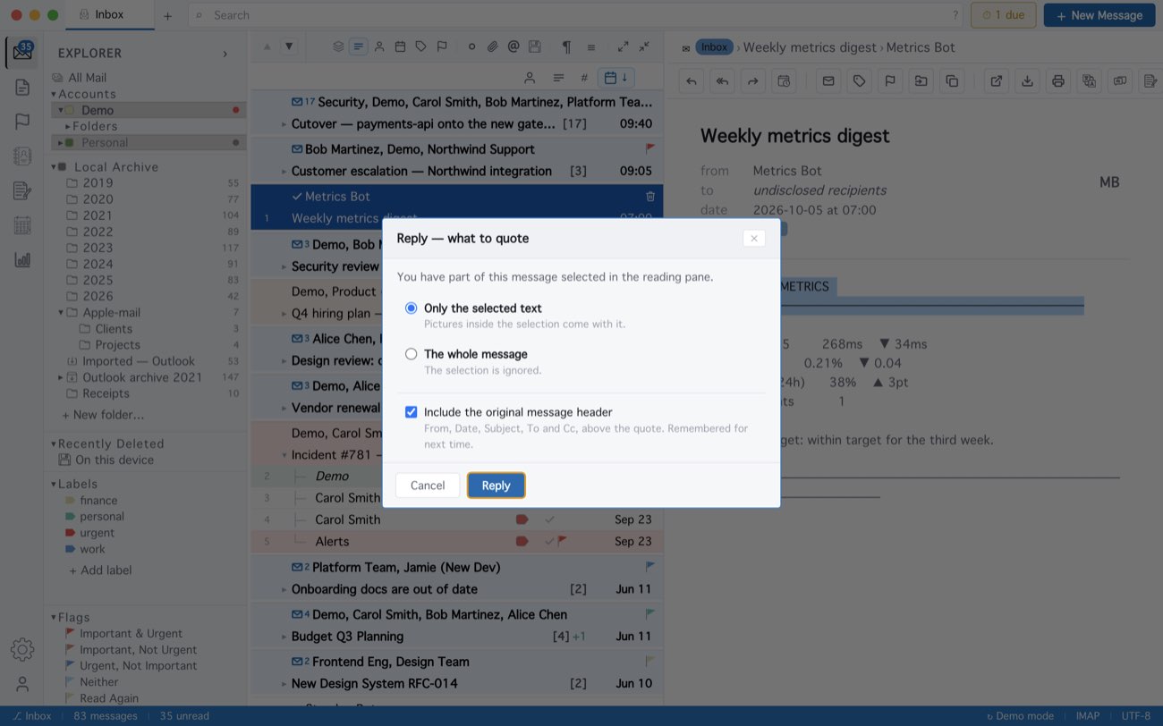
Task: Expand the Outlook archive 2021 triangle
Action: 61,377
